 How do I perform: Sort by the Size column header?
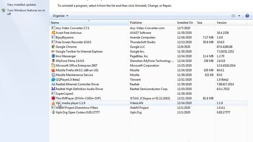point(206,23)
